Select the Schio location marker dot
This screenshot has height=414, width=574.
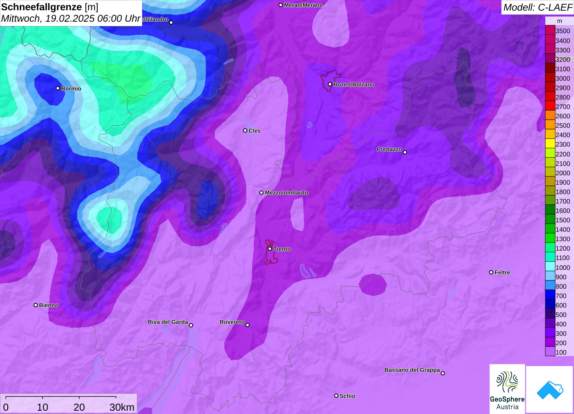click(336, 396)
